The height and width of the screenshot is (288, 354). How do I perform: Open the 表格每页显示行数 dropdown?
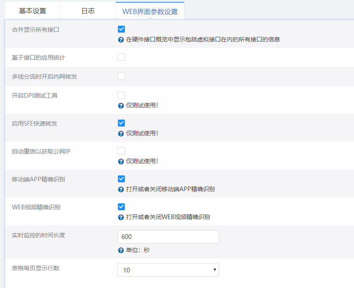pyautogui.click(x=168, y=269)
